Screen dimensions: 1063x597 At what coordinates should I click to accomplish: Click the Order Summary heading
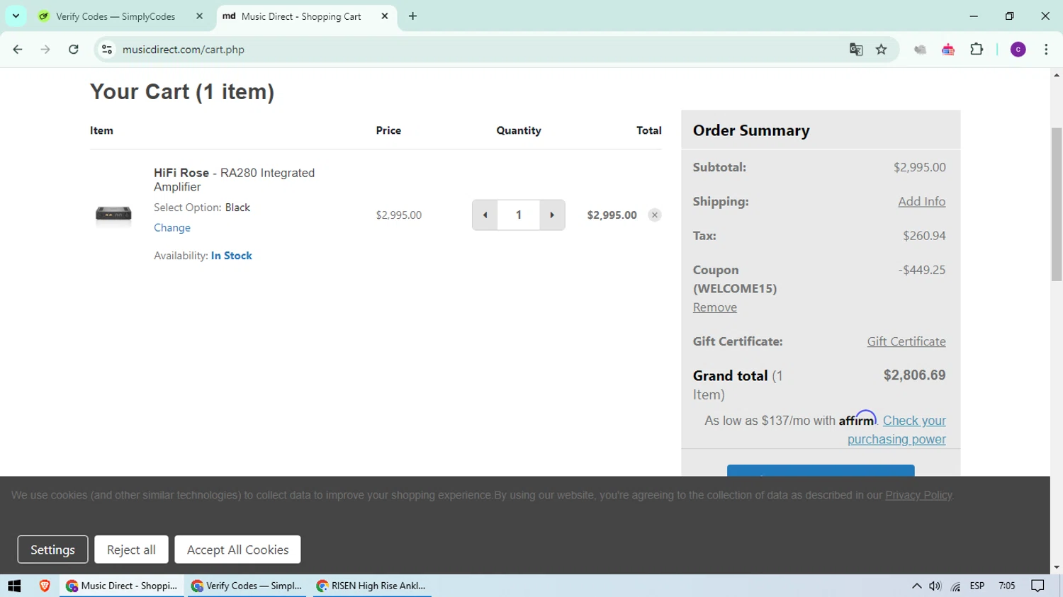pyautogui.click(x=751, y=130)
